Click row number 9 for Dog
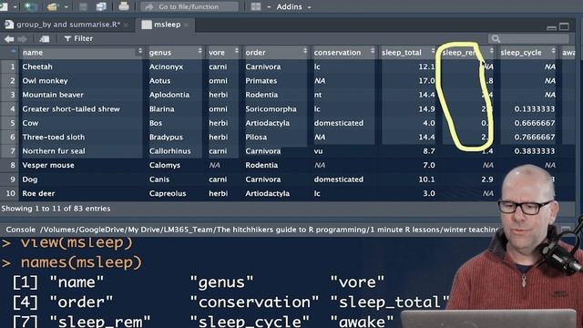Screen dimensions: 583x328 tap(13, 179)
